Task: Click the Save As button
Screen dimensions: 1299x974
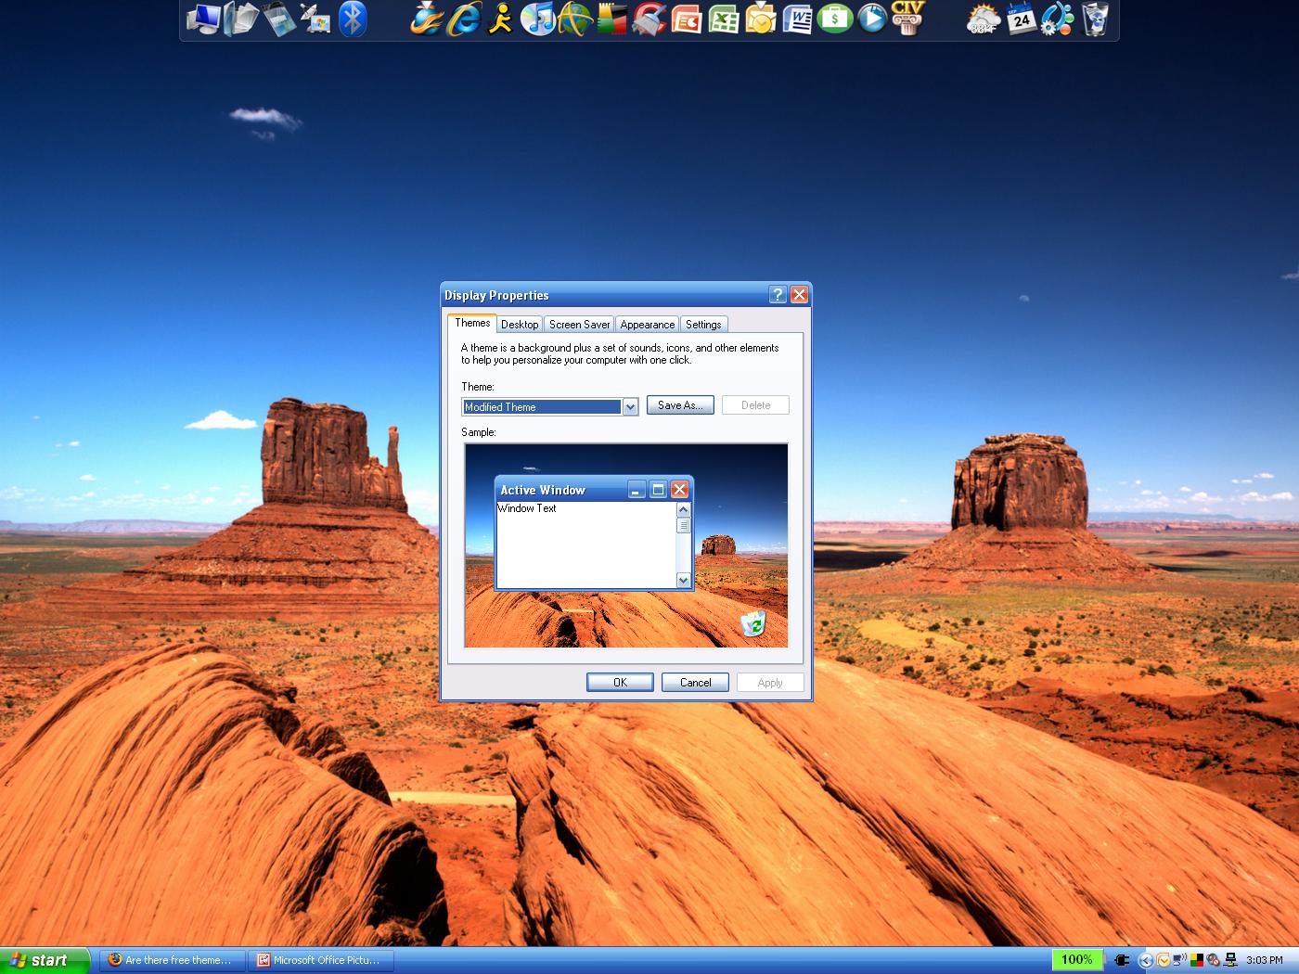Action: [x=680, y=405]
